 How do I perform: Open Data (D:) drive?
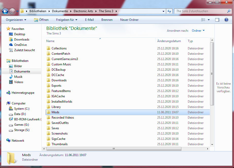coord(20,114)
